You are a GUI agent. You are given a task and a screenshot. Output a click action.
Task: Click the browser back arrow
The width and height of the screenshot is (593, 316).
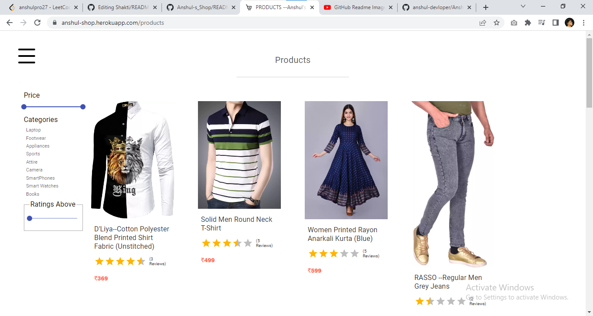[x=9, y=23]
